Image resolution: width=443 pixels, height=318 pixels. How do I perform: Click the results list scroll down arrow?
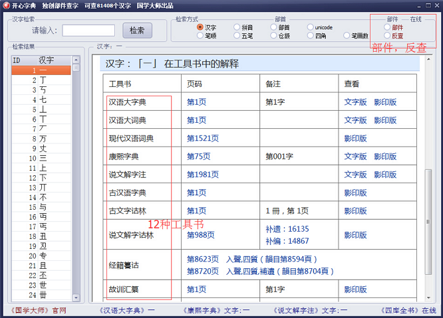[x=76, y=298]
